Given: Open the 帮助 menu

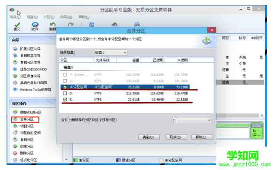Looking at the screenshot, I should pos(84,17).
